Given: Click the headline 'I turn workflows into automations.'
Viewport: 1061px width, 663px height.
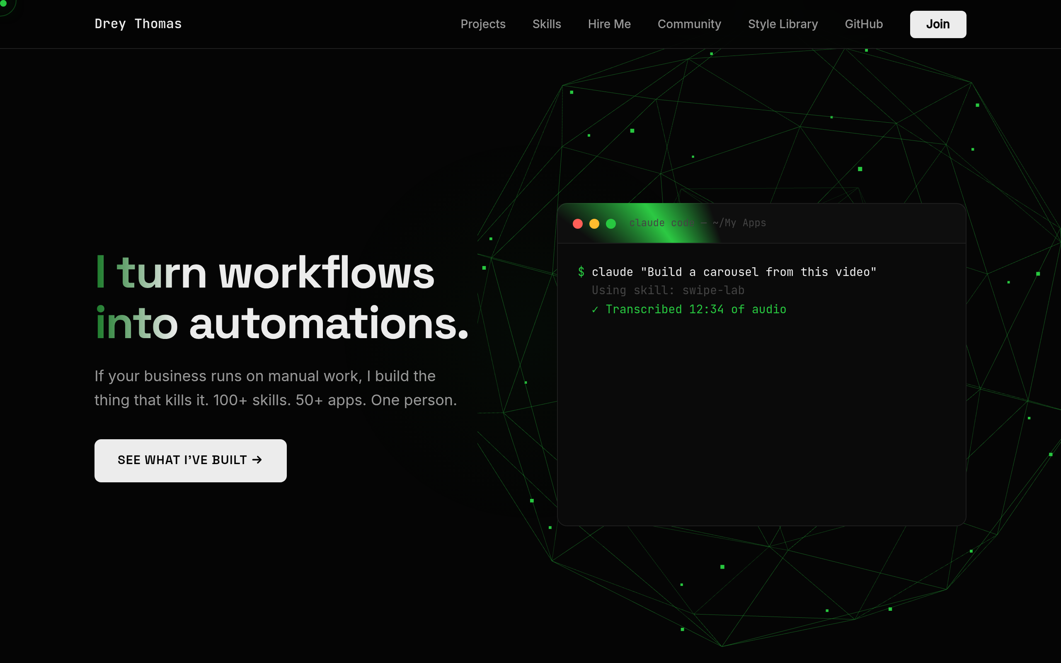Looking at the screenshot, I should [x=281, y=298].
